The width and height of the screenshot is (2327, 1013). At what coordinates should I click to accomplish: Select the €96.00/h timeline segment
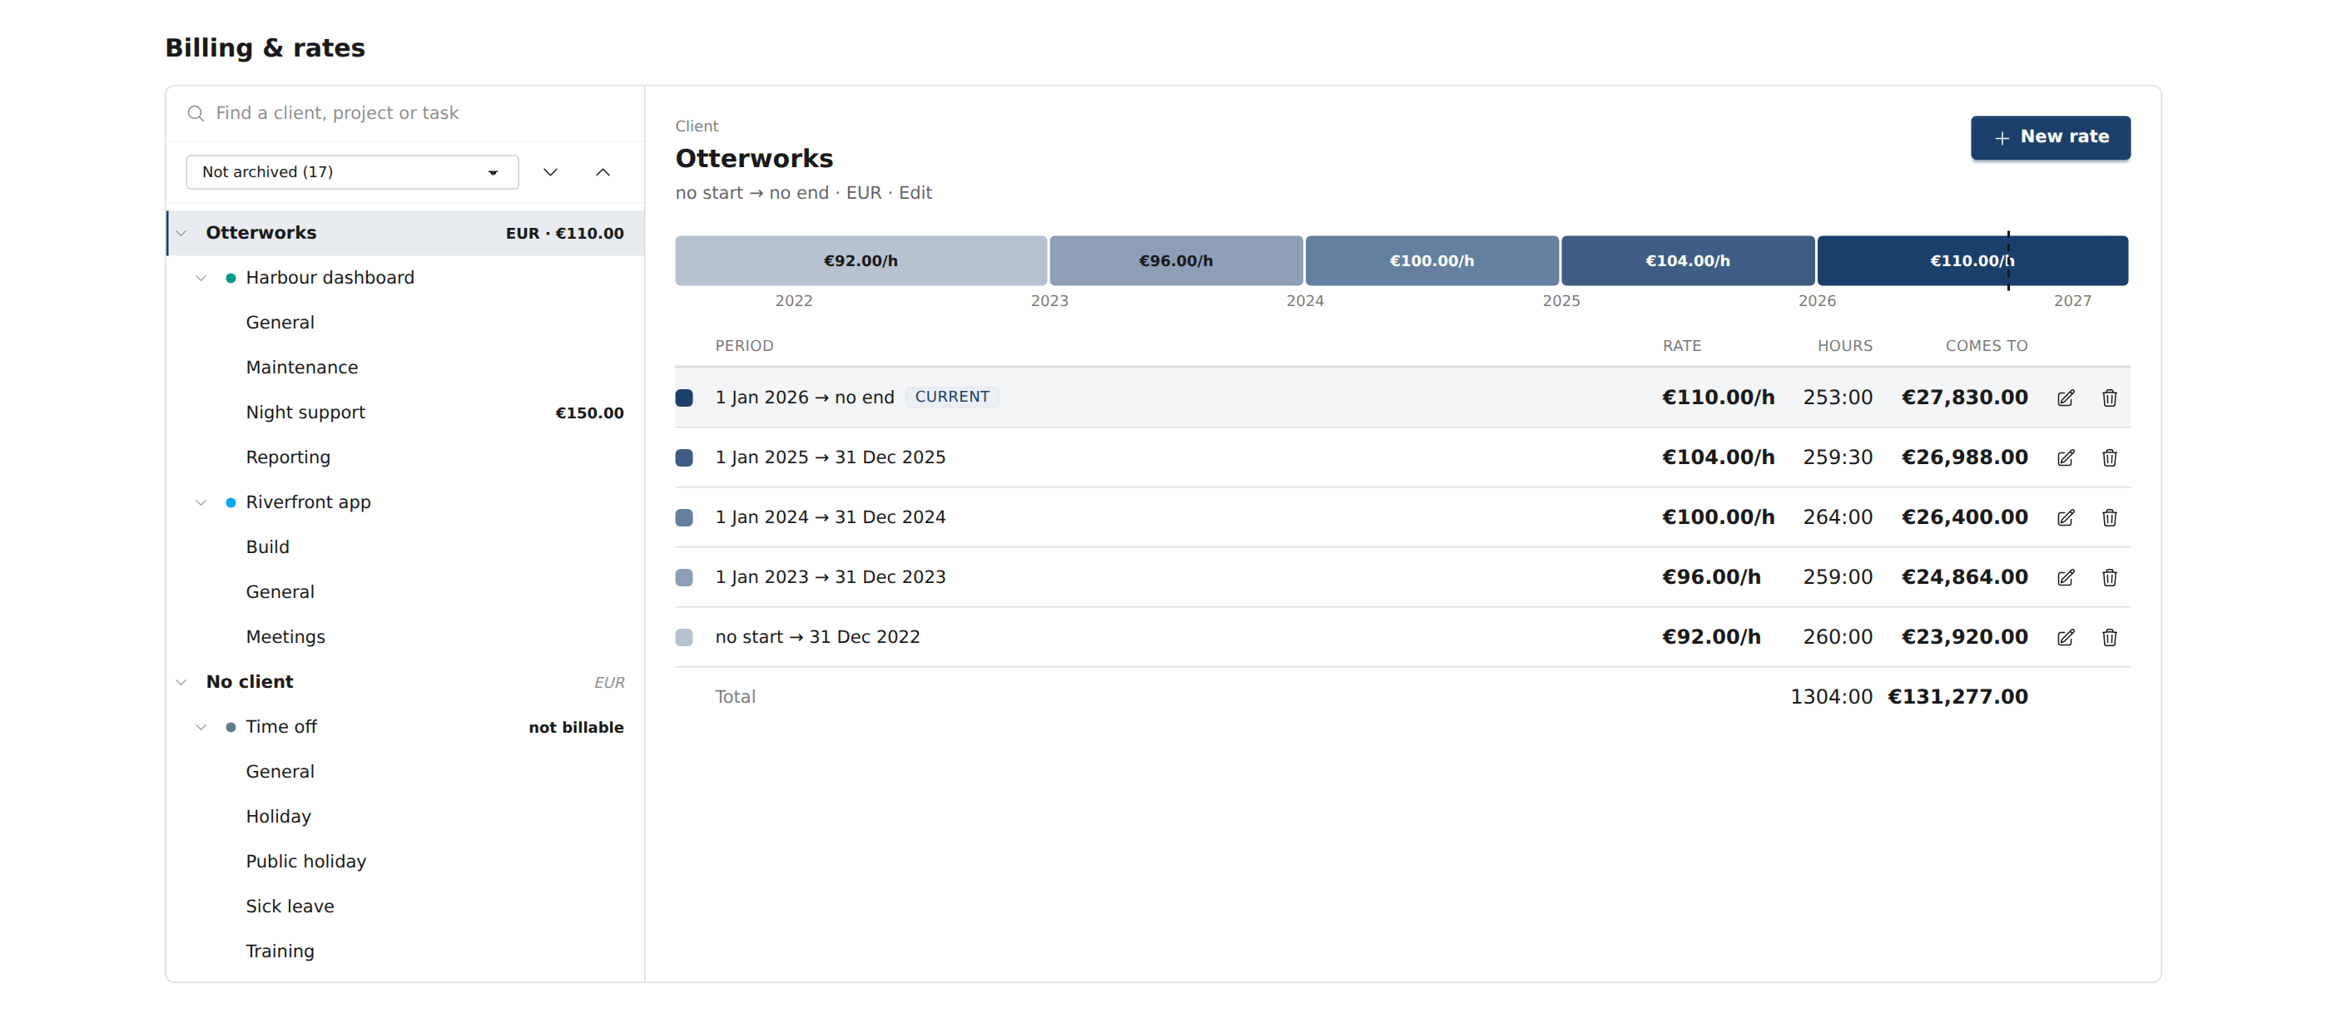[x=1175, y=260]
